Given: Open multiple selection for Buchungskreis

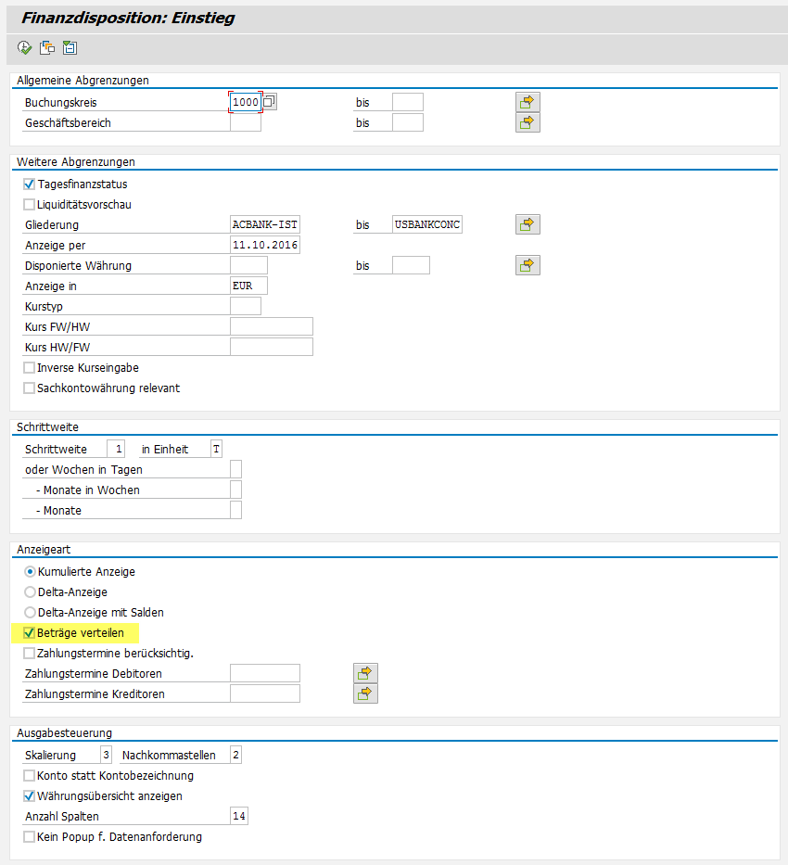Looking at the screenshot, I should [527, 102].
